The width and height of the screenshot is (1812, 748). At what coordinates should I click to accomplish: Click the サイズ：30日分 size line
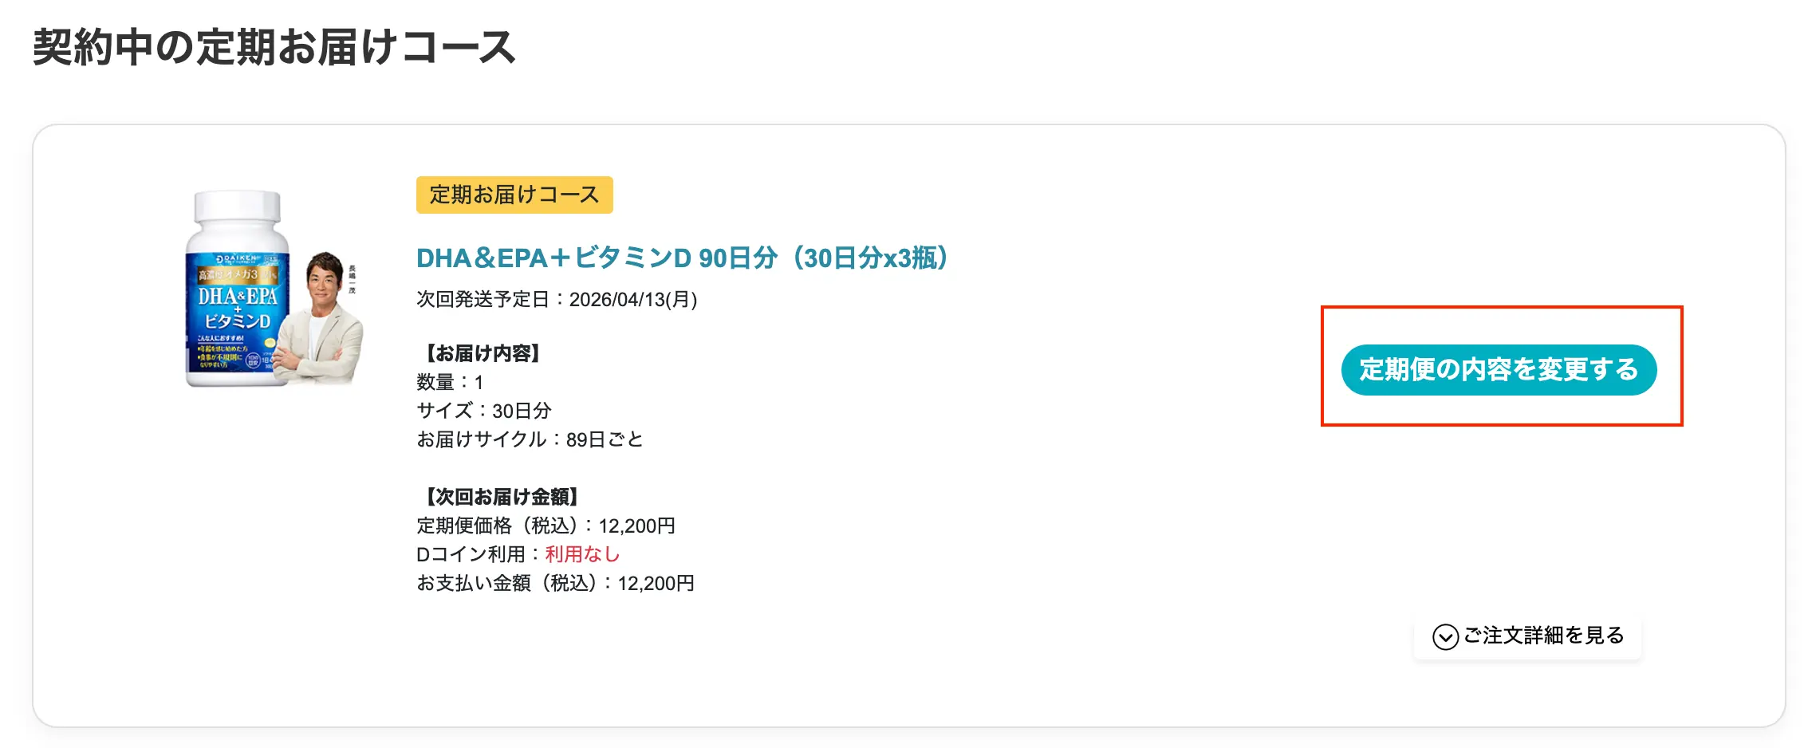tap(484, 411)
